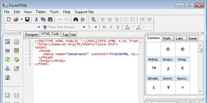The image size is (207, 103).
Task: Open the font size 3 dropdown
Action: point(96,27)
